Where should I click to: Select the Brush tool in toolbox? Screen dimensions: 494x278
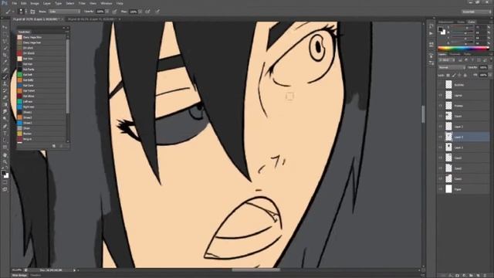(5, 76)
